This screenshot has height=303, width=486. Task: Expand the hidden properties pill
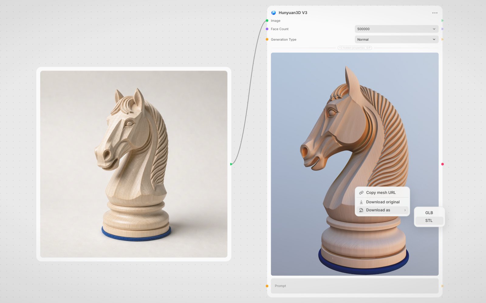point(354,48)
